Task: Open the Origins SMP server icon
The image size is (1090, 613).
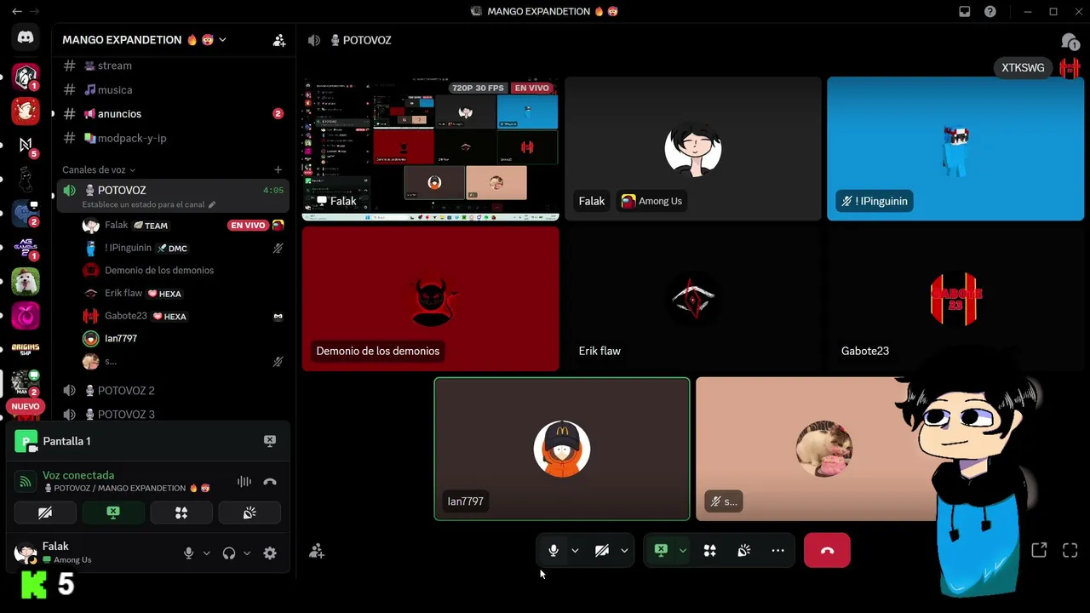Action: pos(26,349)
